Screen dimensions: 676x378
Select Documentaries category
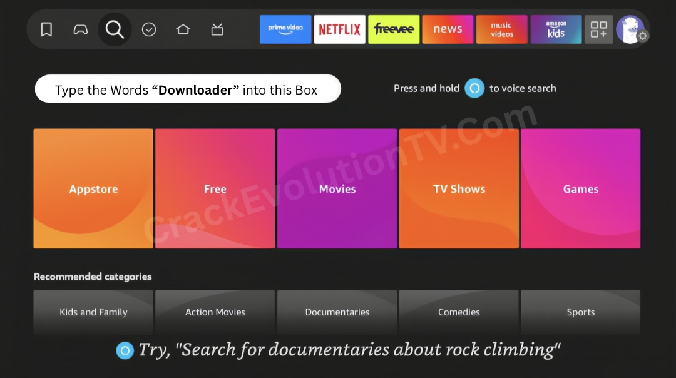coord(337,312)
